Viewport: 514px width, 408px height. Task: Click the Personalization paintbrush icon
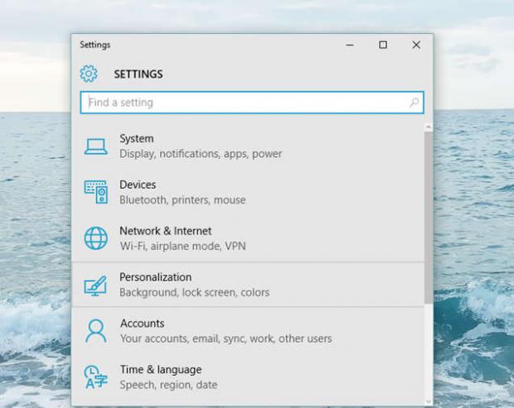[x=96, y=285]
